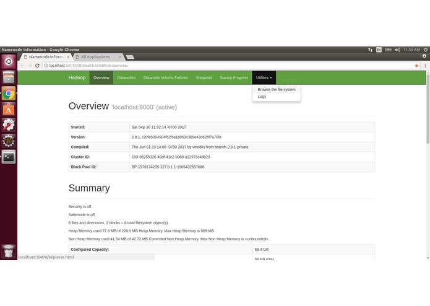
Task: Click the orange bookmark star
Action: pos(416,66)
